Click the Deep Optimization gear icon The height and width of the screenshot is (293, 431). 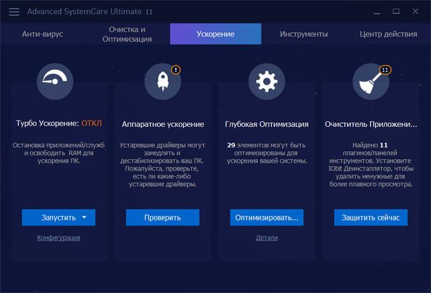267,81
